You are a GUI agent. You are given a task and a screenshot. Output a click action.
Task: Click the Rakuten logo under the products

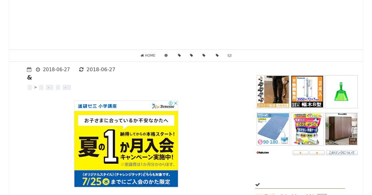263,153
